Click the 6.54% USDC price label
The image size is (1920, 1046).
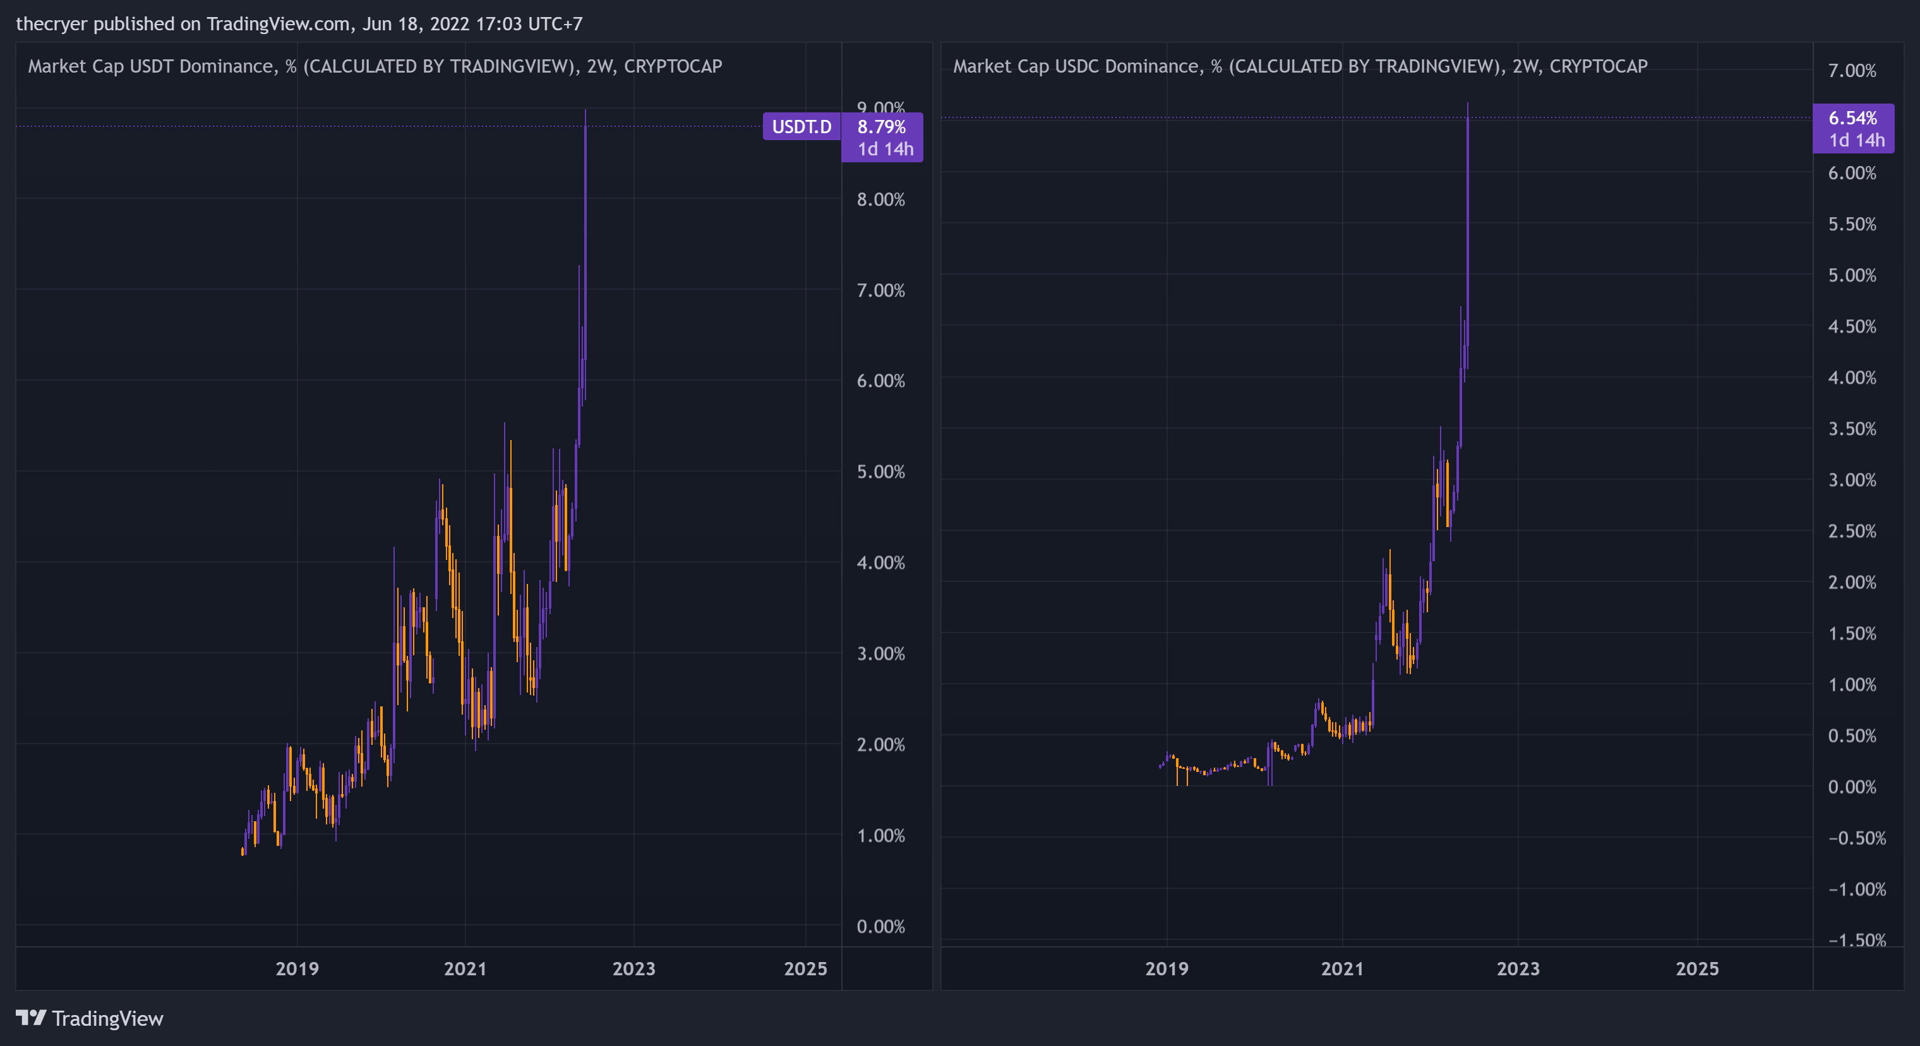click(1852, 117)
